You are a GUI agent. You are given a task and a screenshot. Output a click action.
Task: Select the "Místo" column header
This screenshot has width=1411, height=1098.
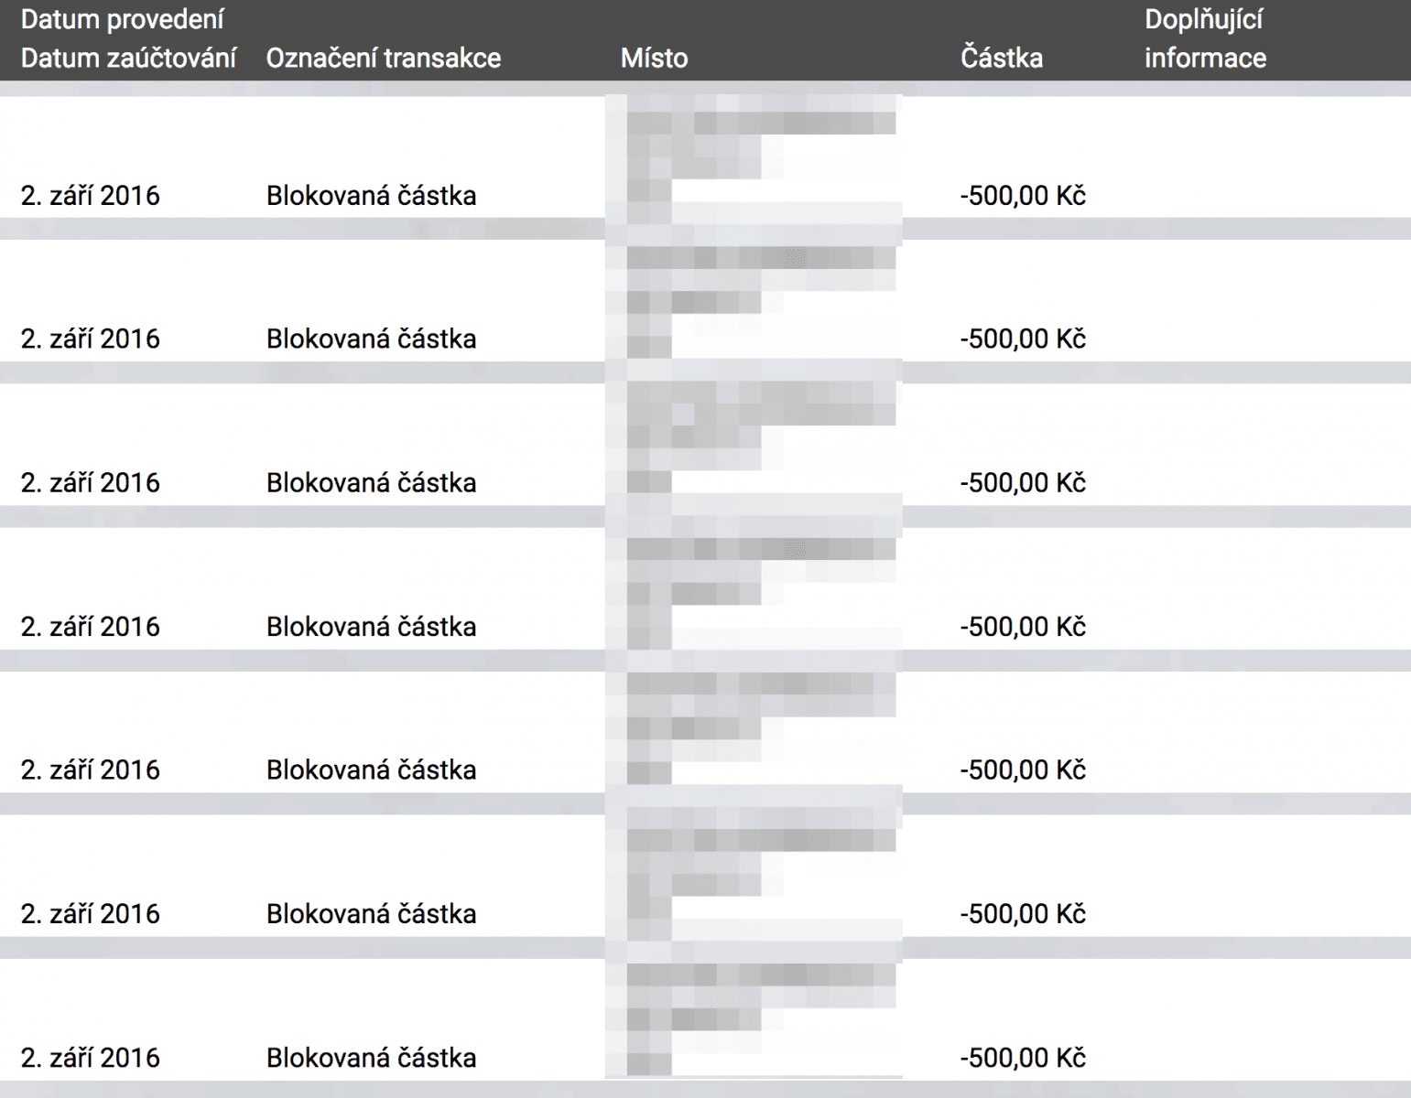(654, 58)
